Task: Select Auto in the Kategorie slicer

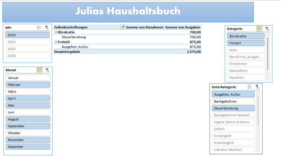Action: tap(246, 50)
